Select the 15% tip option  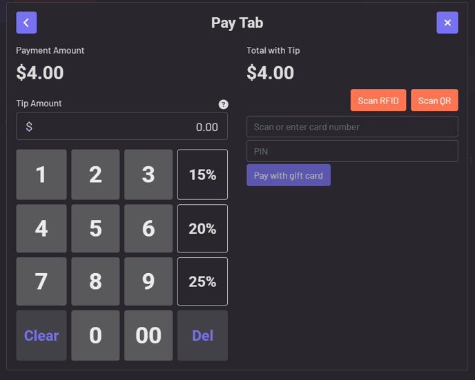click(x=202, y=174)
